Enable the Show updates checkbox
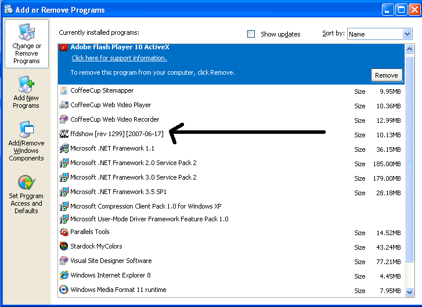 coord(251,34)
